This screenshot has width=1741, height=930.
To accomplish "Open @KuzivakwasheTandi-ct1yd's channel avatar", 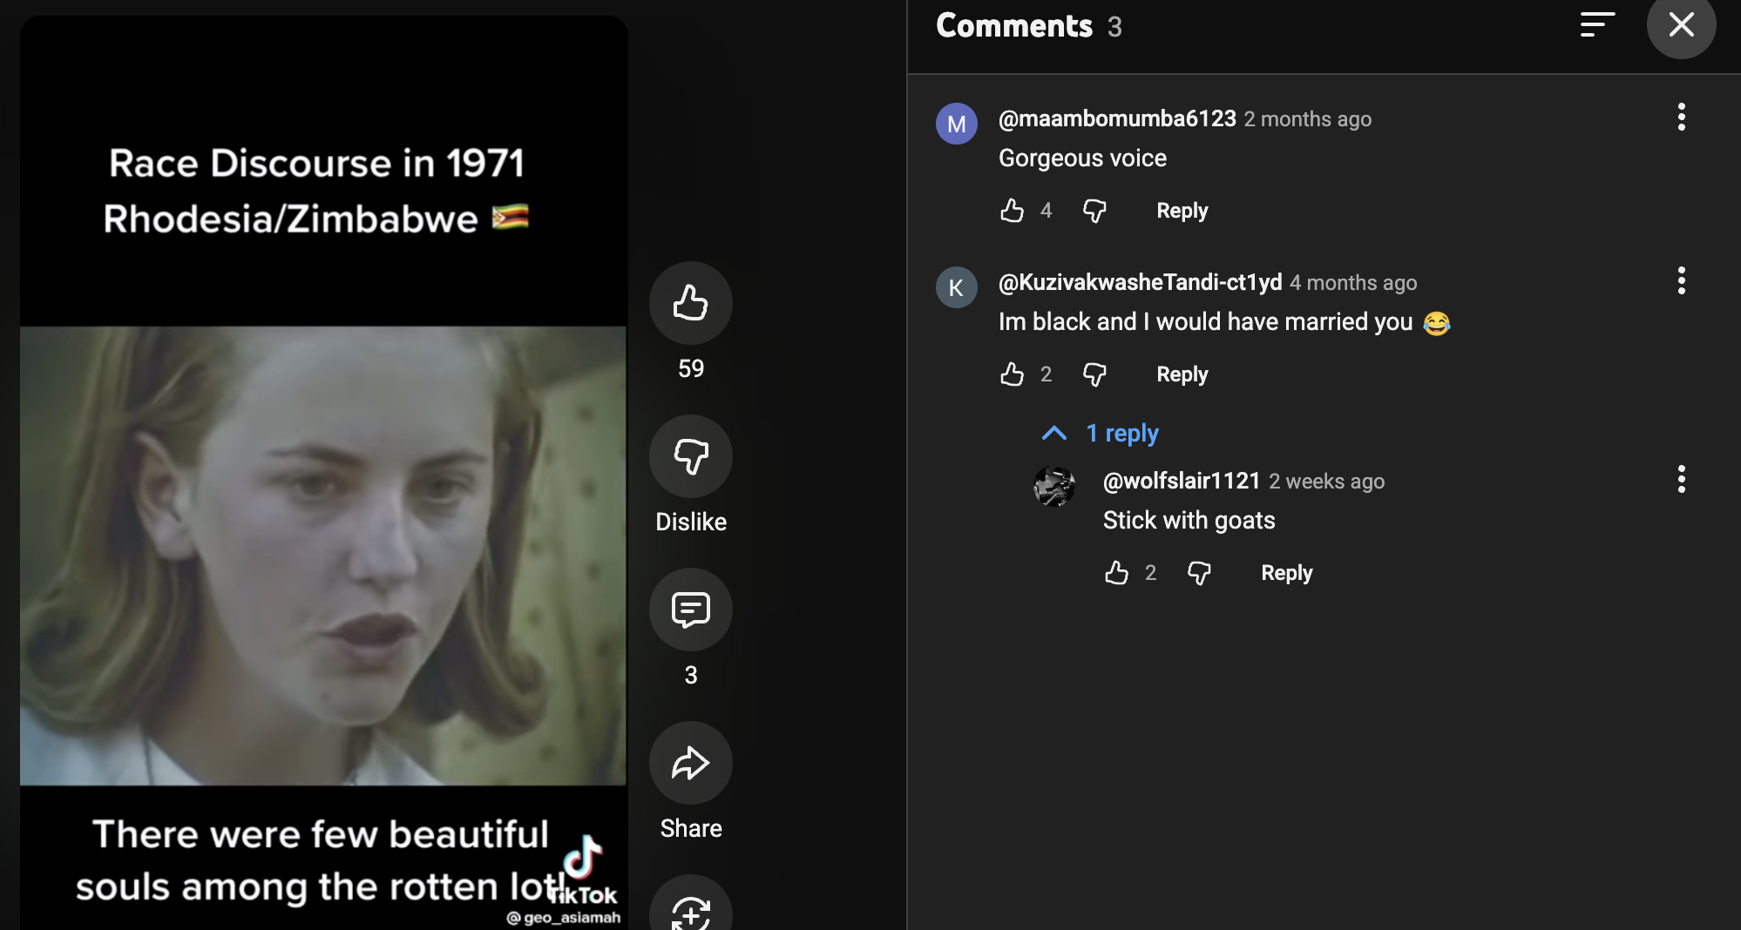I will 957,287.
